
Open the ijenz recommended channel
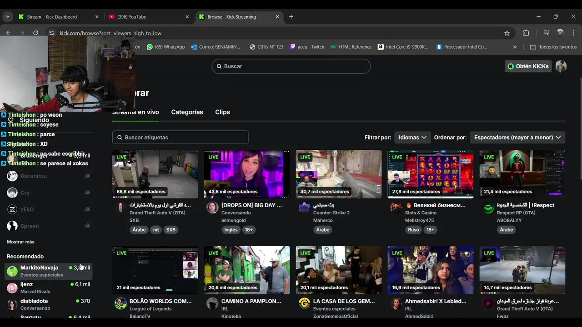click(48, 287)
